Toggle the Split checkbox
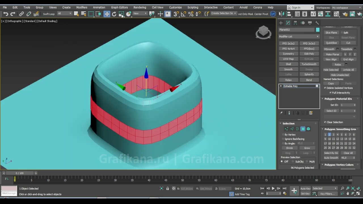The image size is (363, 204). (x=342, y=33)
